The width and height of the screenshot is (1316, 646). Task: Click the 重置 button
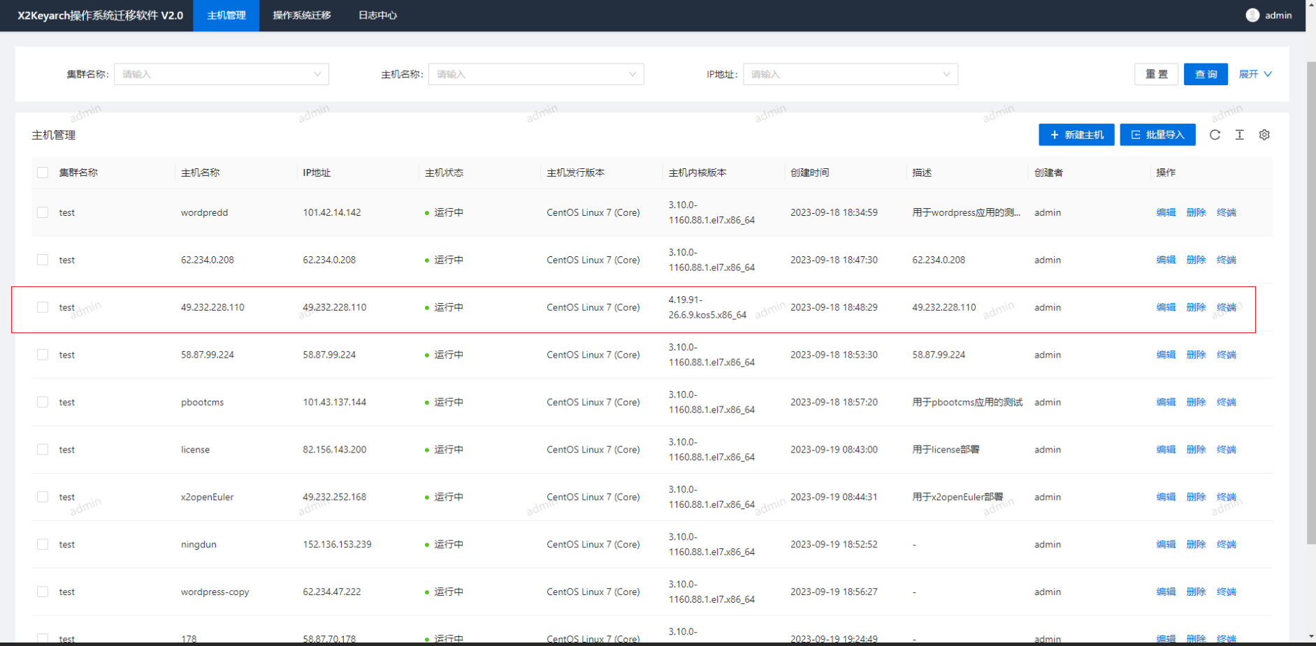(1156, 74)
